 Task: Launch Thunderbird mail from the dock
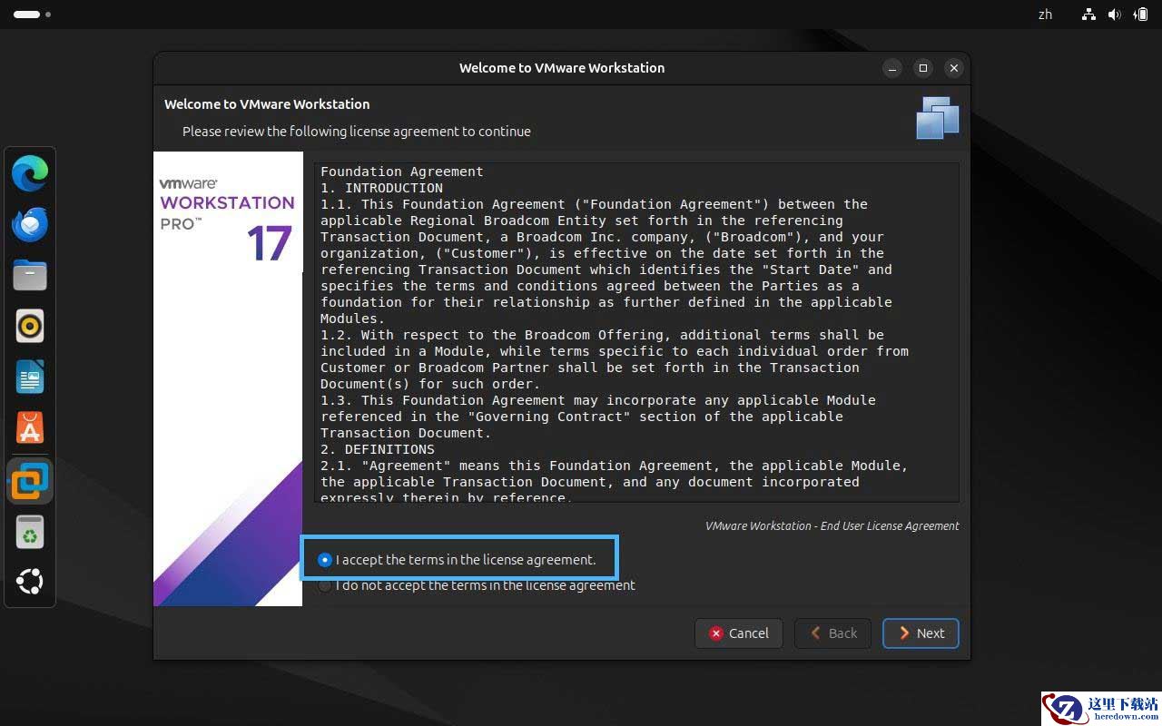point(30,224)
